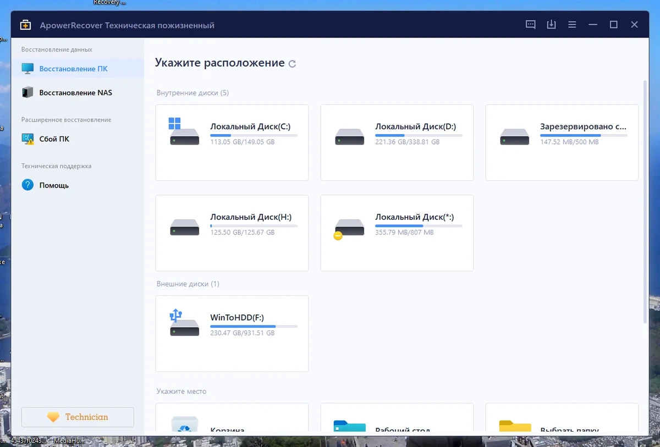Click the 113.05 GB/149.05 GB size text
This screenshot has width=660, height=447.
point(242,142)
